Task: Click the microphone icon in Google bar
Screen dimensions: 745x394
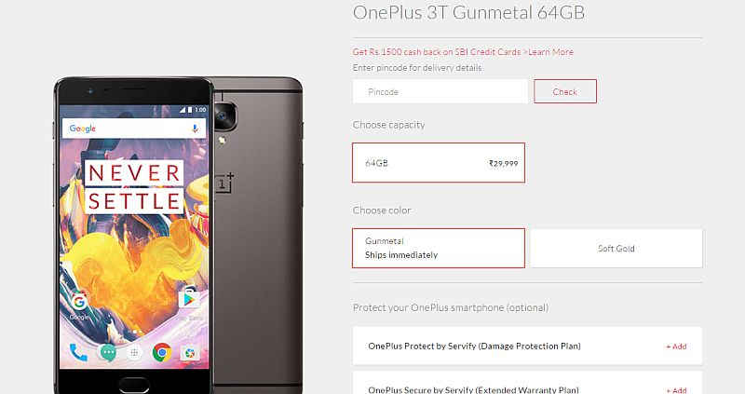Action: (x=195, y=129)
